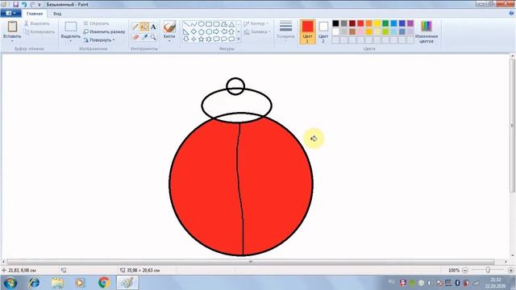The width and height of the screenshot is (516, 290).
Task: Open Windows Media Player on taskbar
Action: click(x=80, y=283)
